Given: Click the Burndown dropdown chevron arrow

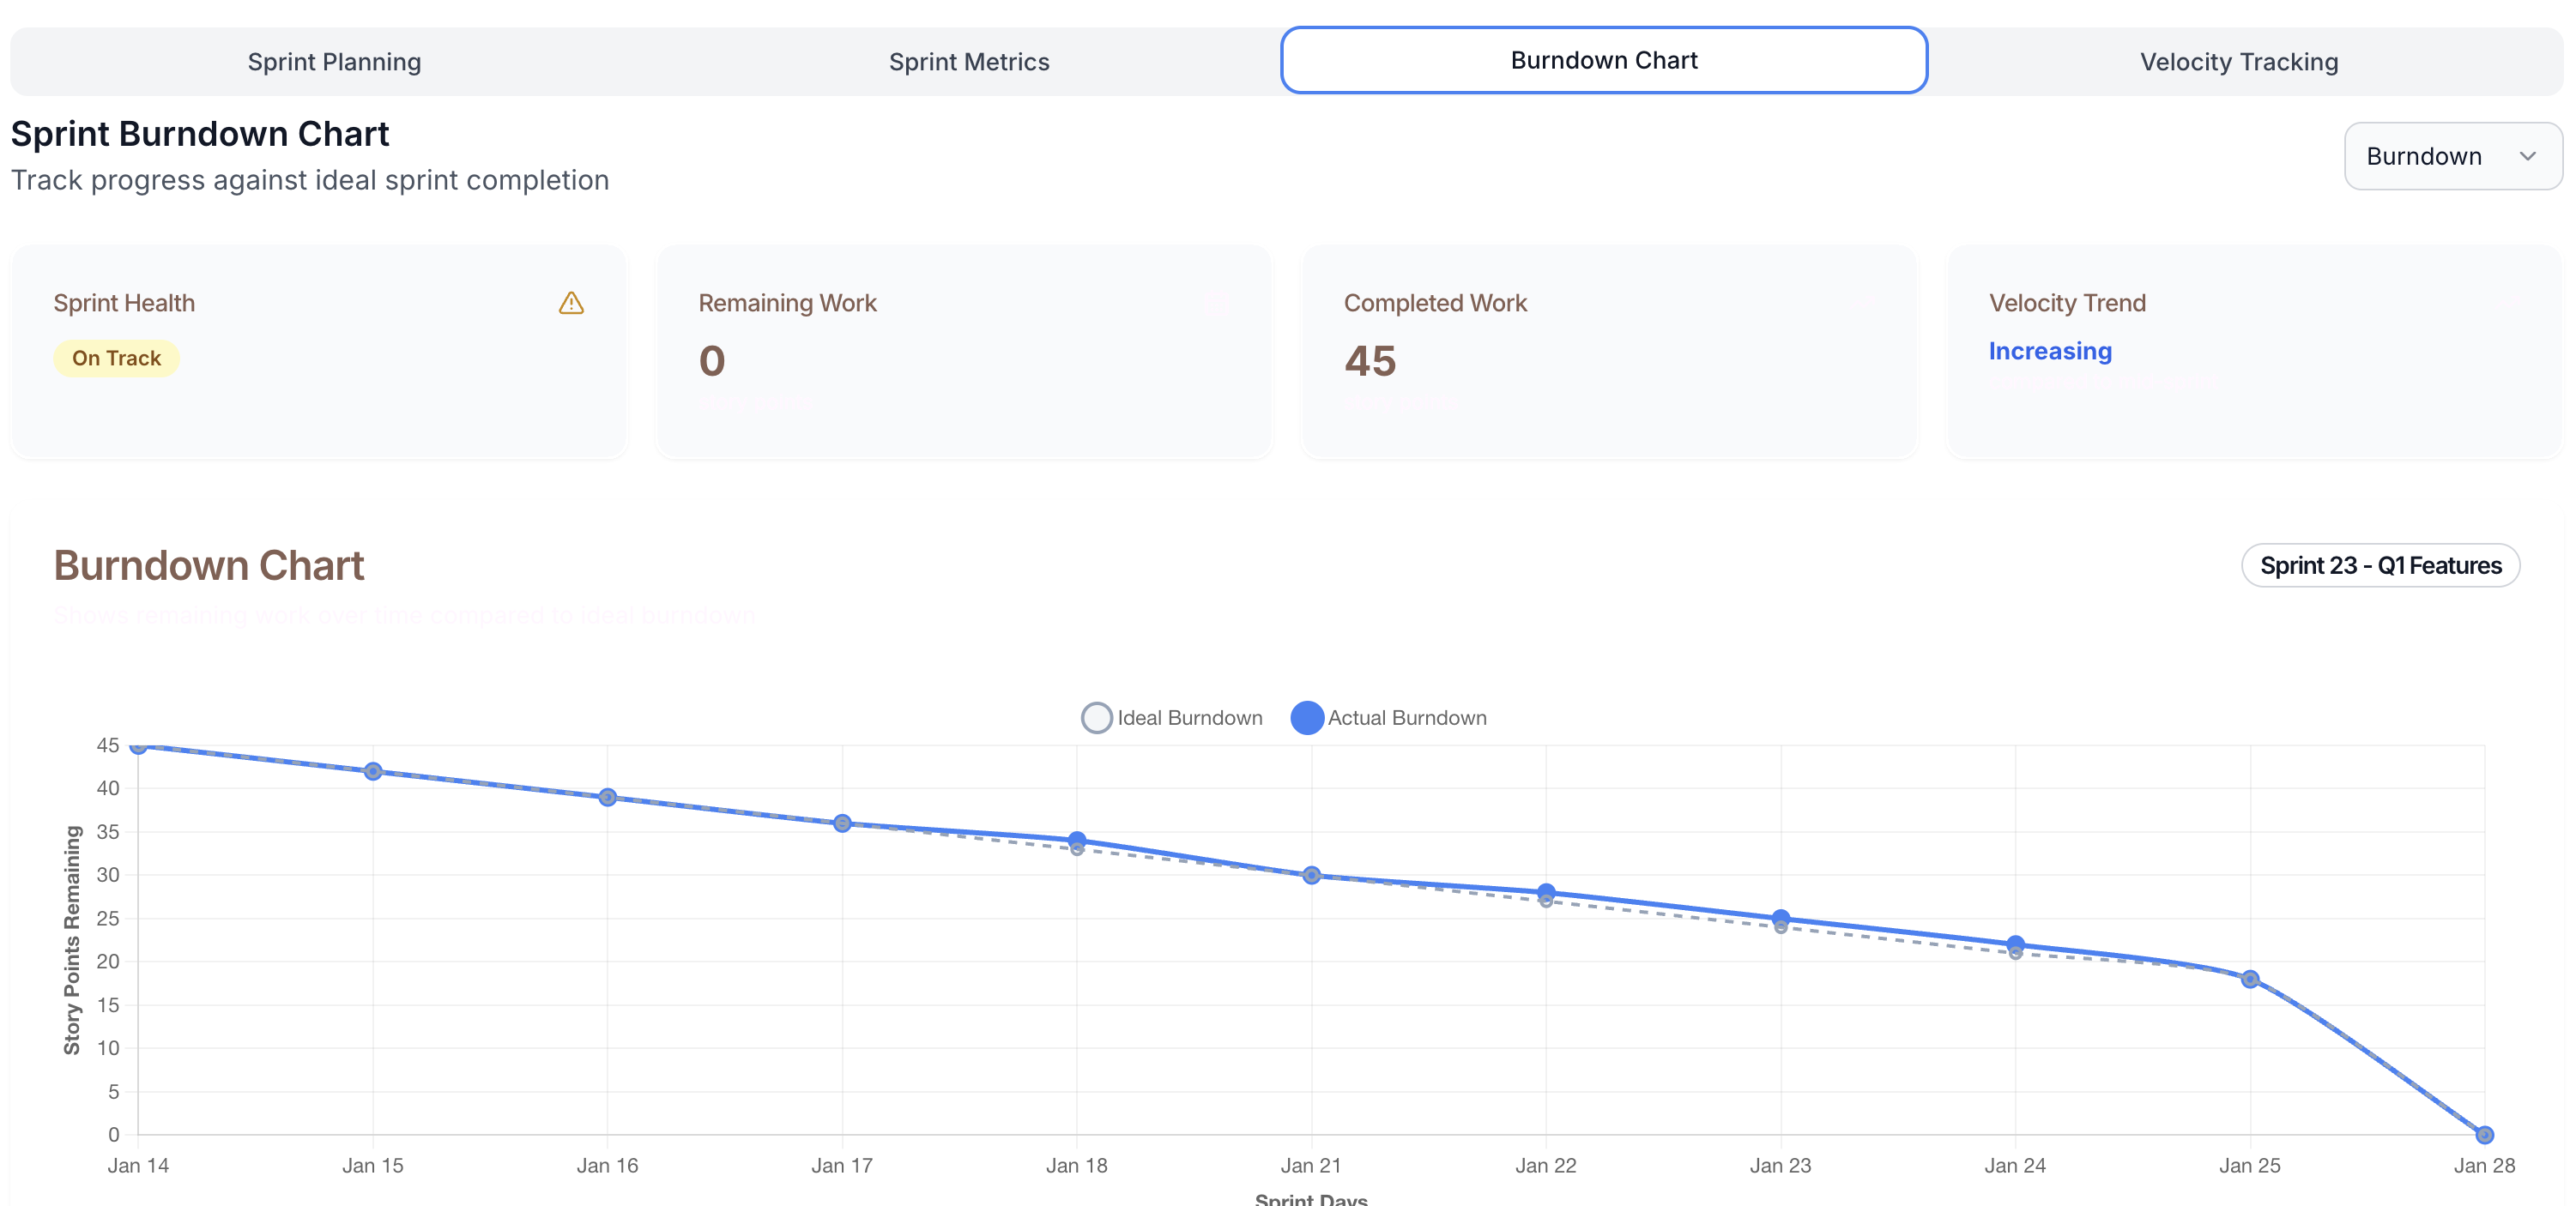Looking at the screenshot, I should (x=2527, y=156).
